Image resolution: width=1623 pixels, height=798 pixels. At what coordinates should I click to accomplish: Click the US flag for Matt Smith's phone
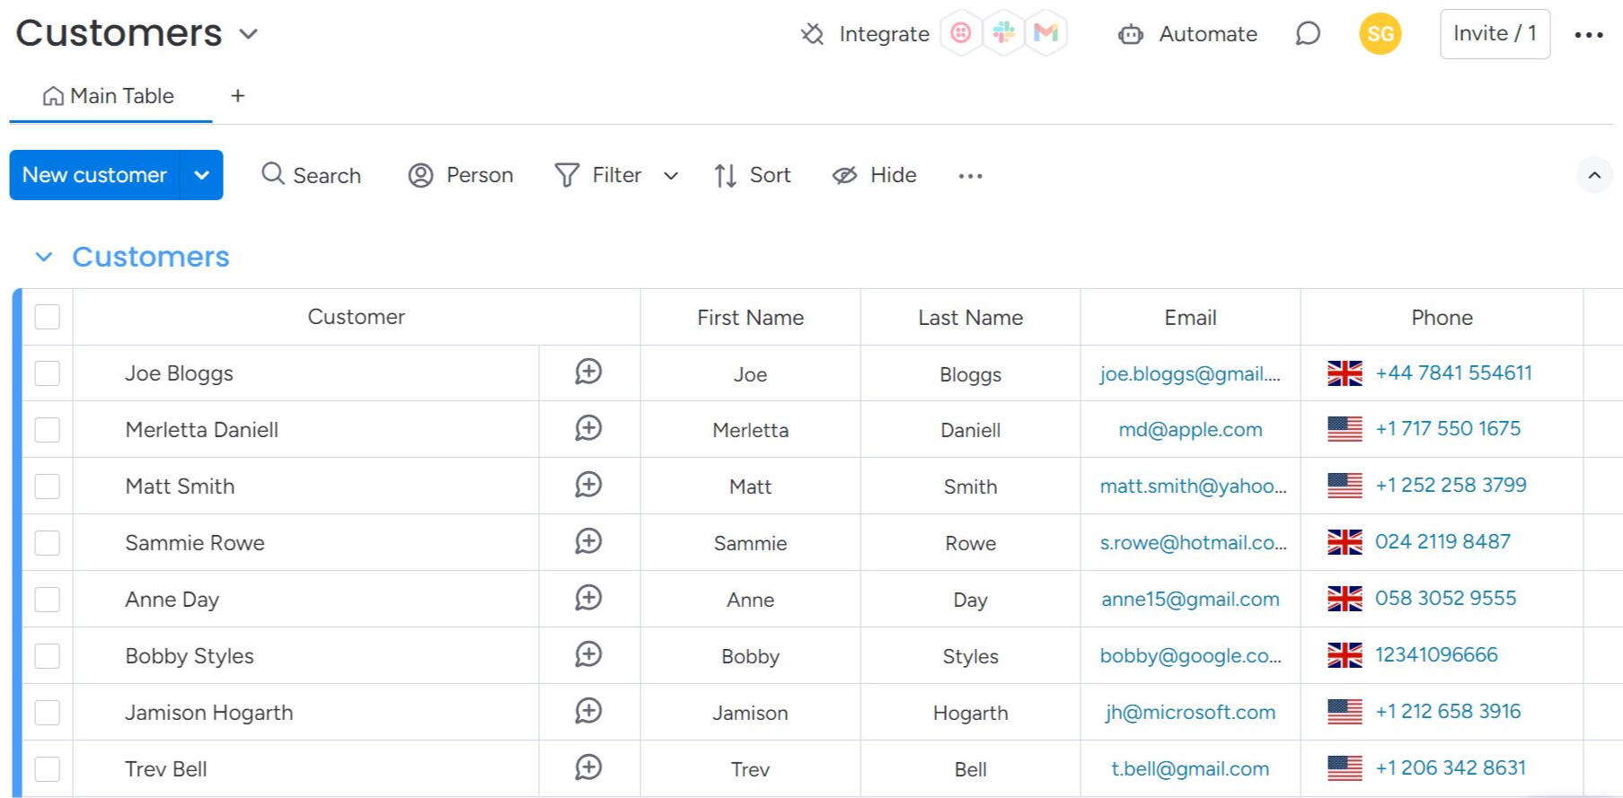click(1345, 486)
